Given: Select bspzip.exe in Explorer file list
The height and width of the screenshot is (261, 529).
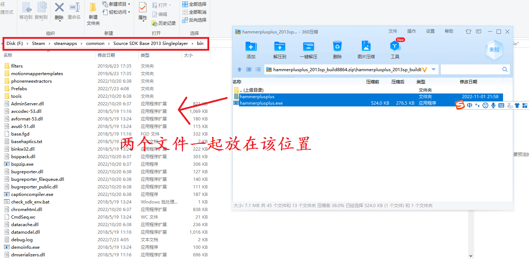Looking at the screenshot, I should coord(22,164).
